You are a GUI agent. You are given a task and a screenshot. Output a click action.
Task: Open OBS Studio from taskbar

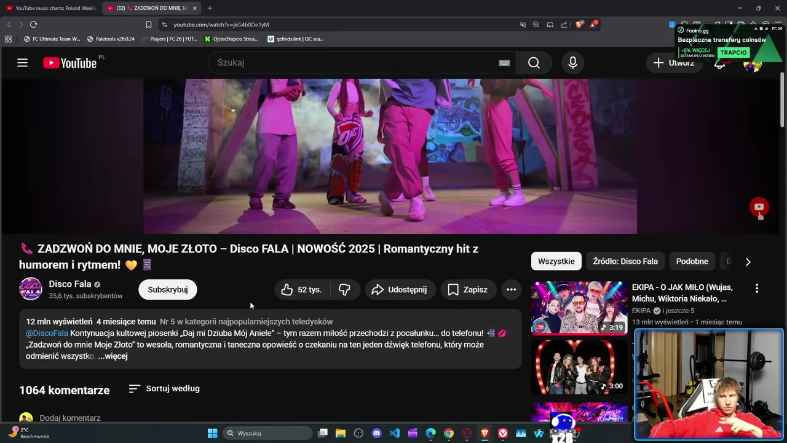[359, 433]
